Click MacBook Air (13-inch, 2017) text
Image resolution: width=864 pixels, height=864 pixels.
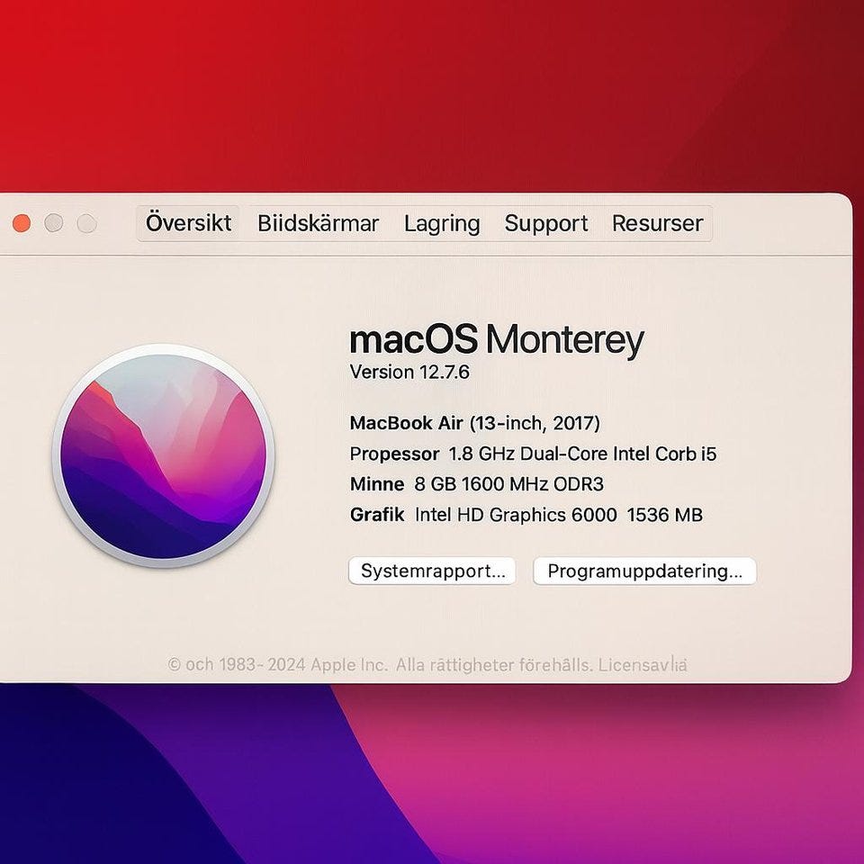475,423
